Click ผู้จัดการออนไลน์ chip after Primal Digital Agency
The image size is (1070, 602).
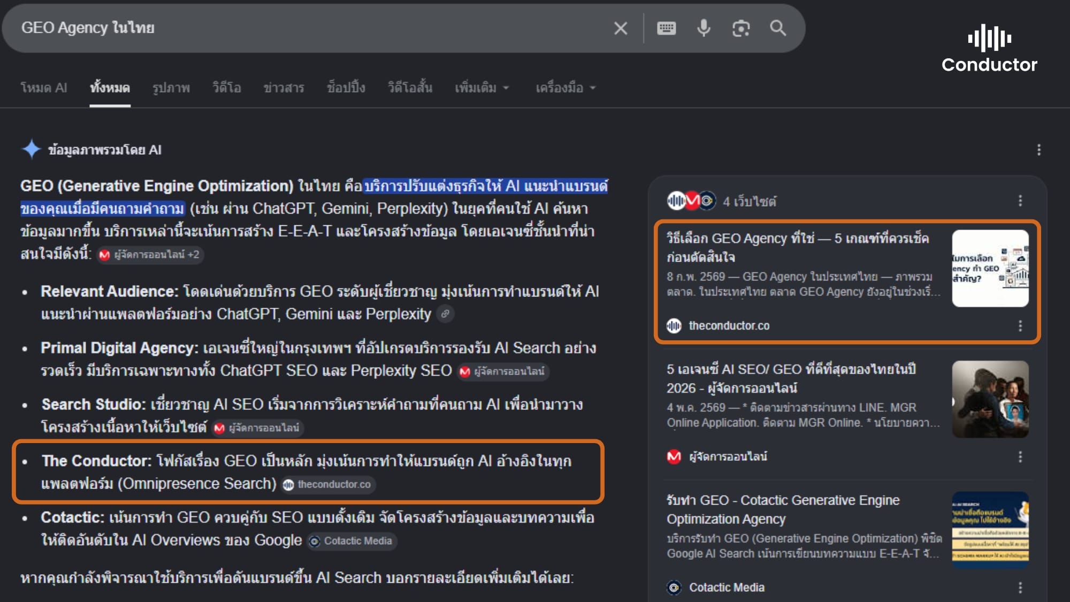[503, 371]
